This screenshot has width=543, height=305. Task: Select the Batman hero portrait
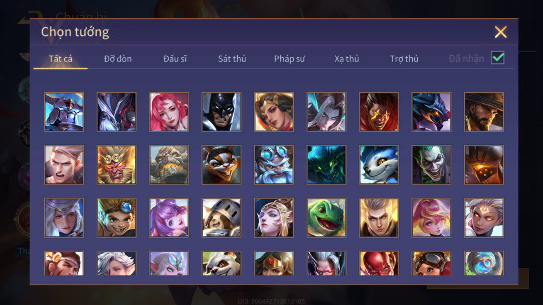pos(221,112)
